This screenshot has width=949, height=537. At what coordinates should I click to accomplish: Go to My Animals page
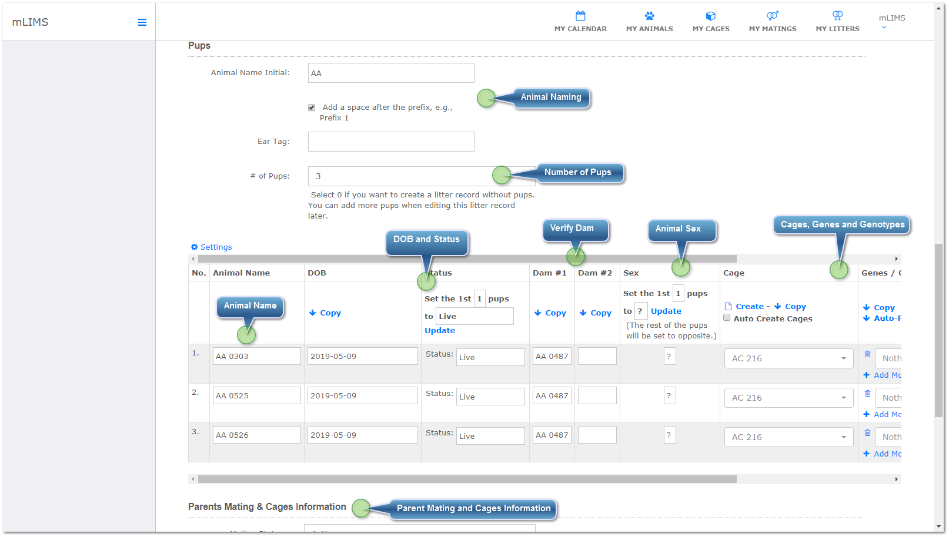point(649,22)
